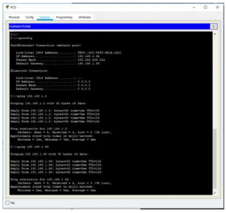Click the Maximum = 7ms statistics line
The width and height of the screenshot is (226, 213).
point(57,140)
